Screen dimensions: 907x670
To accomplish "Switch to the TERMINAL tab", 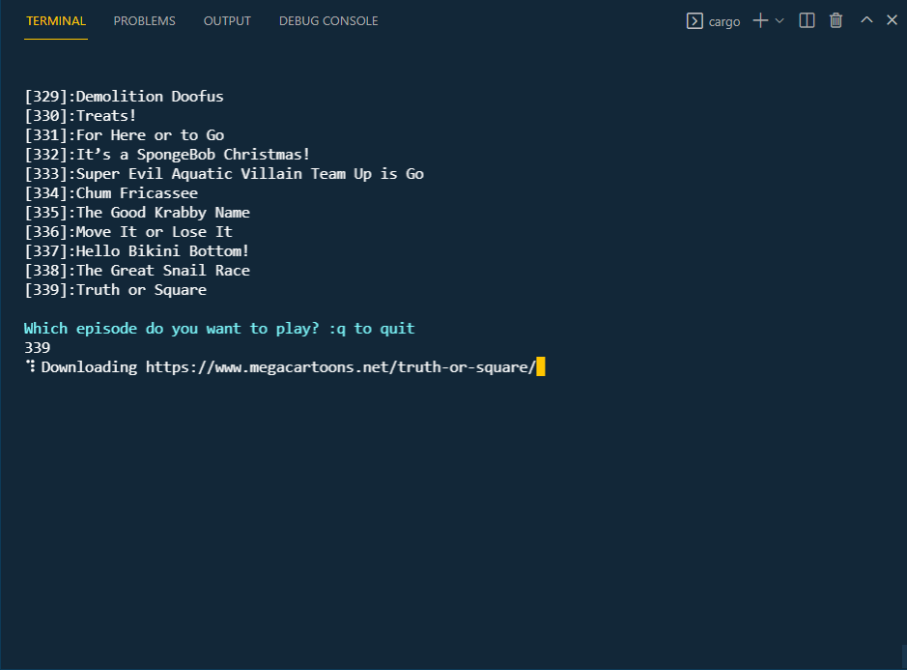I will (x=56, y=21).
